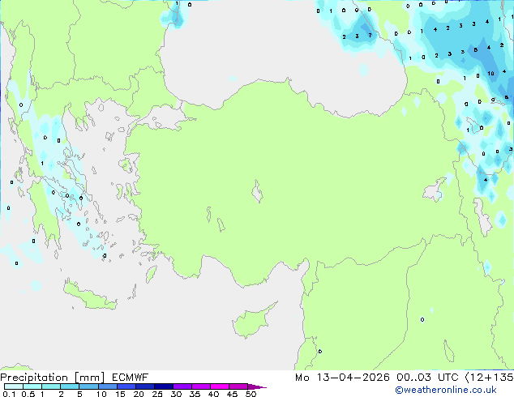Click the '00..03 UTC' time text
Screen dimensions: 514x397
[427, 378]
